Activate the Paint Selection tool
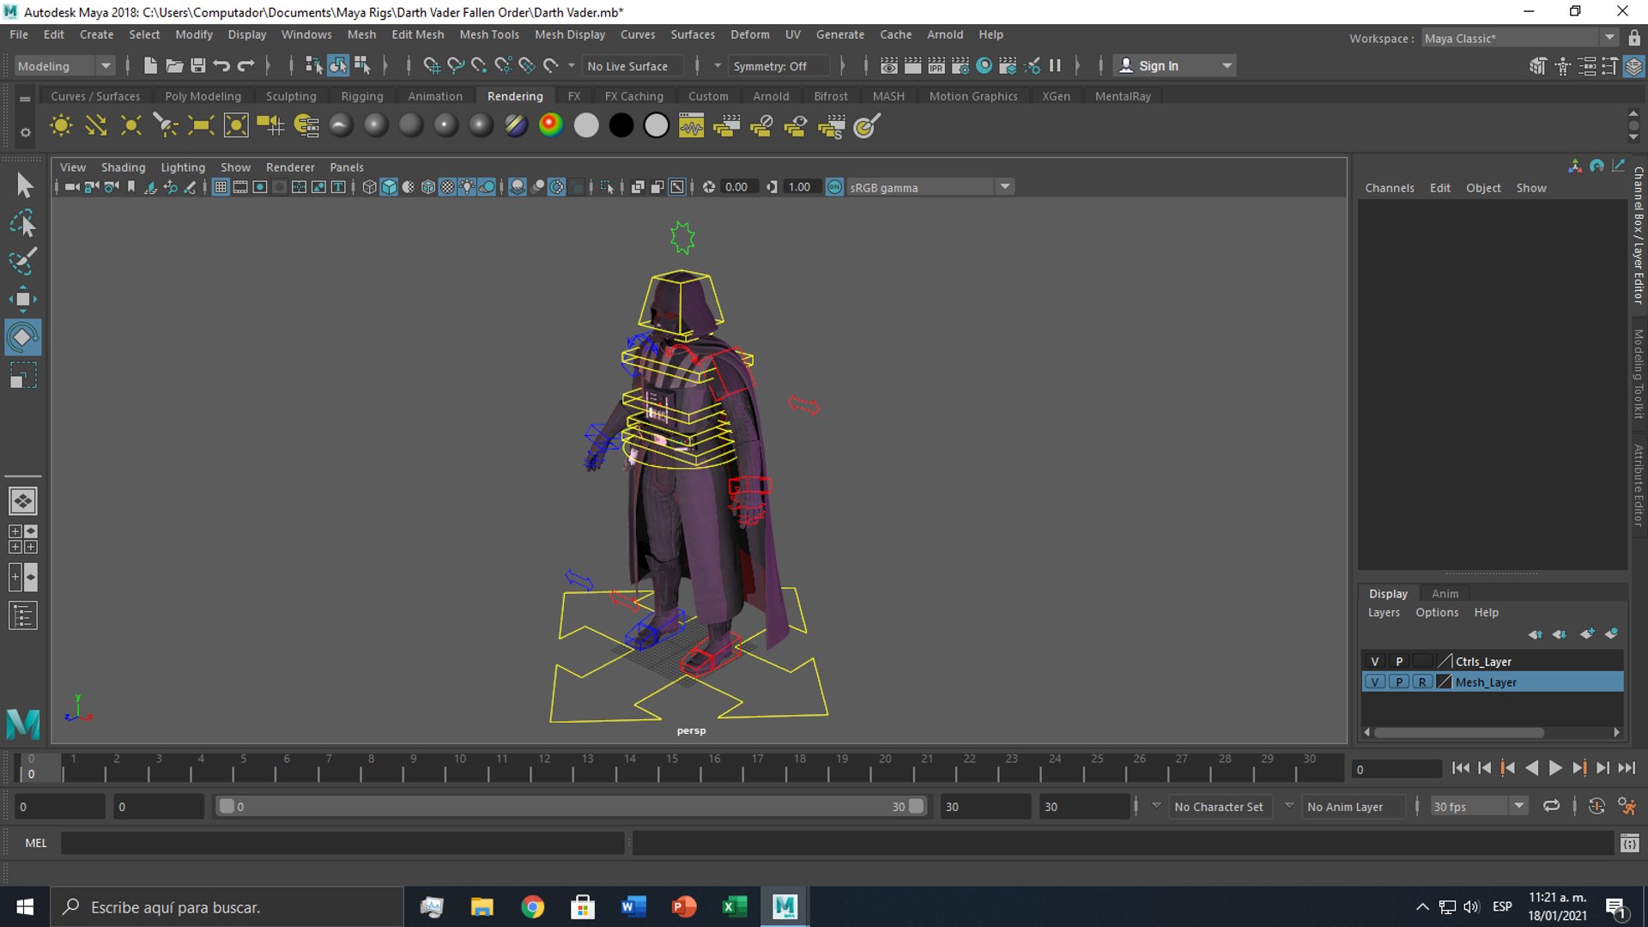Screen dimensions: 1648x927 point(24,261)
